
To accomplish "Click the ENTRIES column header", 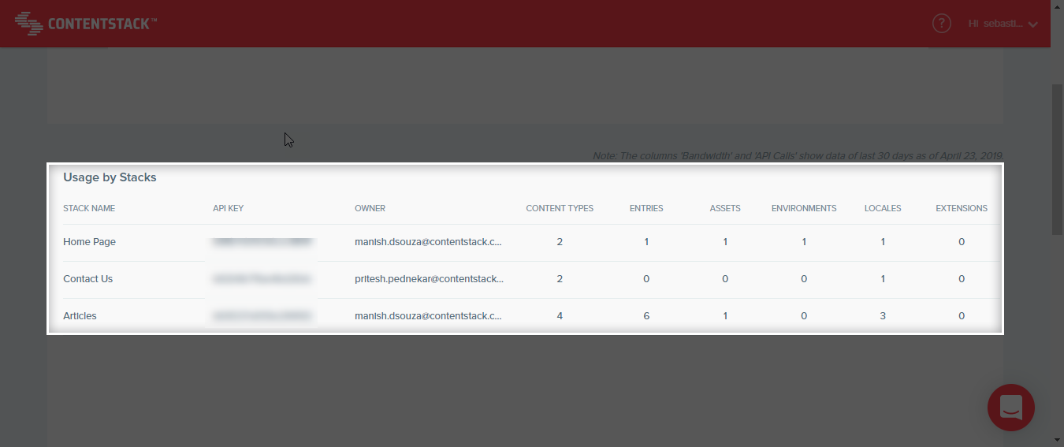I will pos(646,208).
